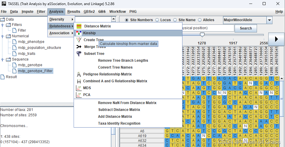Click the Filters folder icon
Image resolution: width=285 pixels, height=147 pixels.
coord(8,25)
